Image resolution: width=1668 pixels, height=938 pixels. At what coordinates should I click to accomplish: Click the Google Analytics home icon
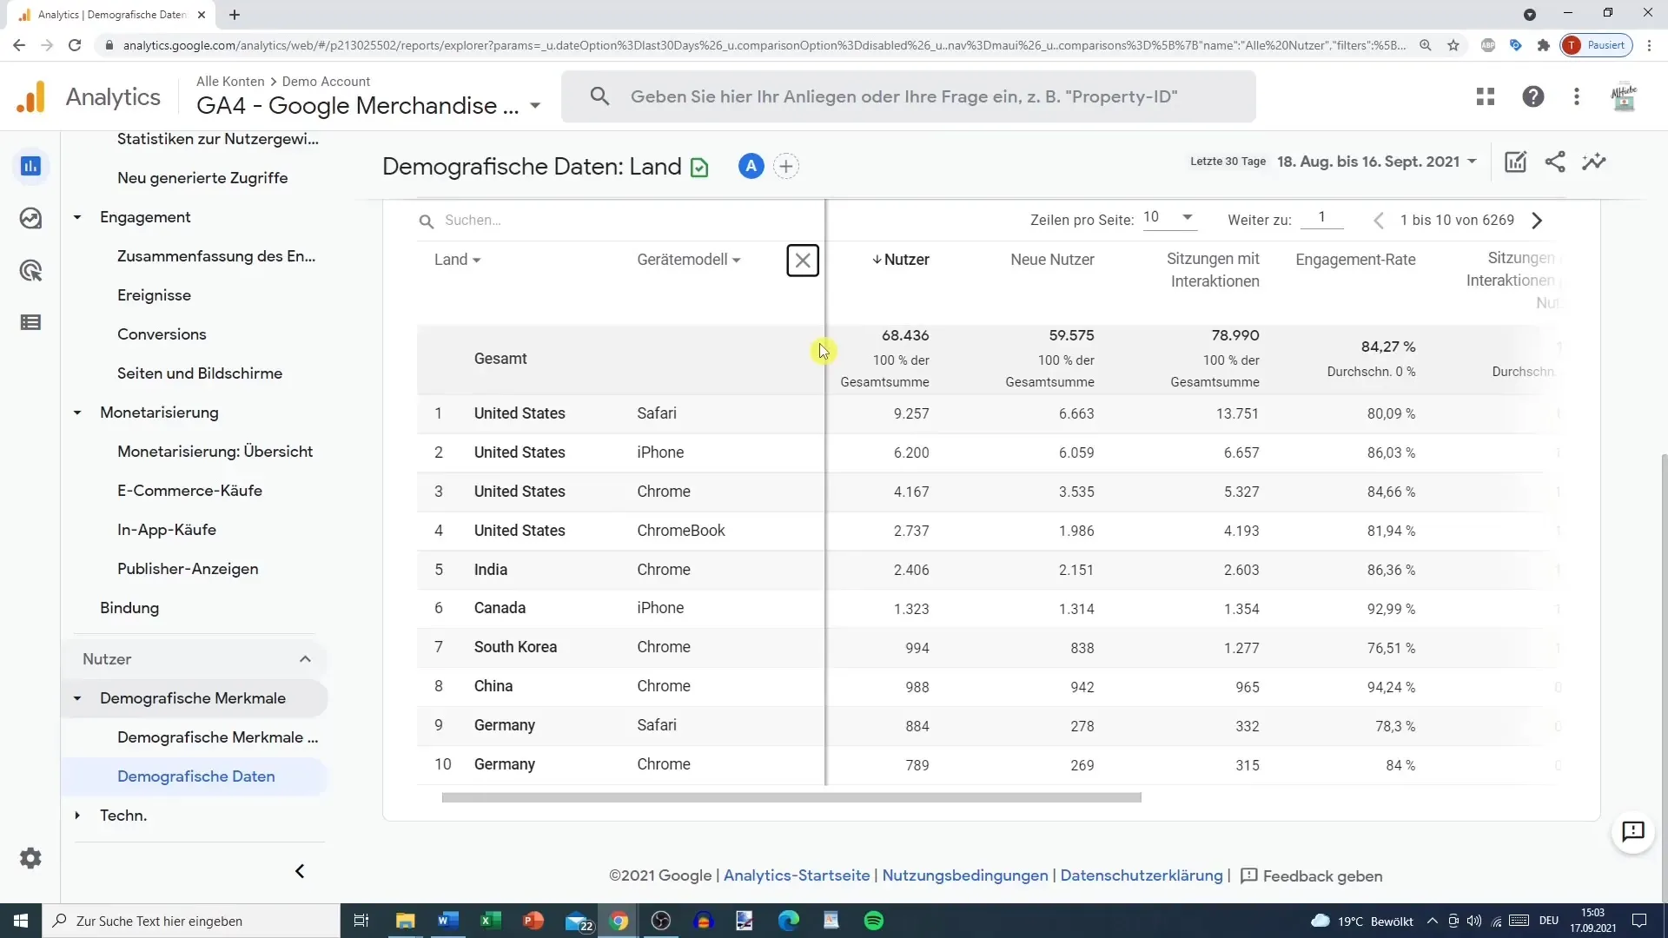click(x=31, y=96)
